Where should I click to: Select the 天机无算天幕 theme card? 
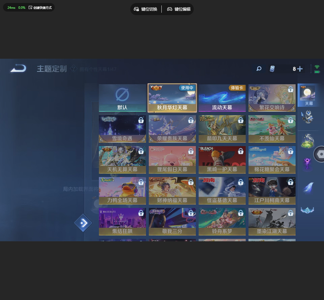(x=122, y=160)
